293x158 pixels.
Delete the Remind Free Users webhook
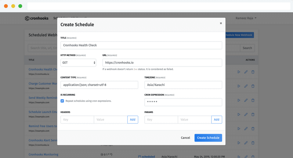point(253,129)
